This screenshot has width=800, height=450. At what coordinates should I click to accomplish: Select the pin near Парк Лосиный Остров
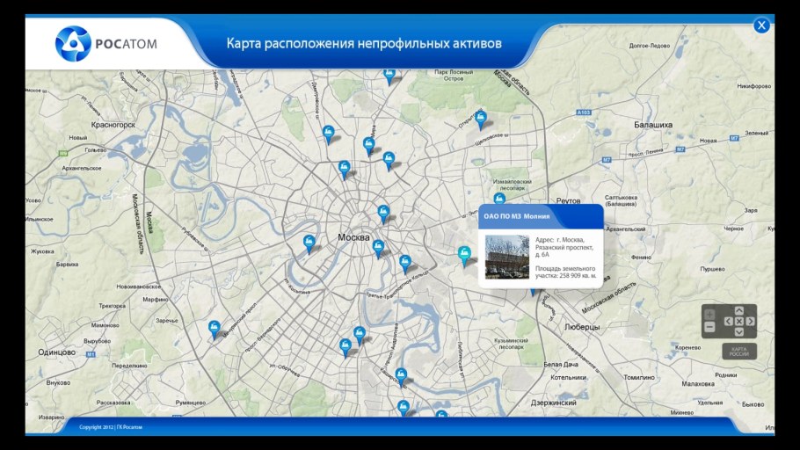point(389,76)
